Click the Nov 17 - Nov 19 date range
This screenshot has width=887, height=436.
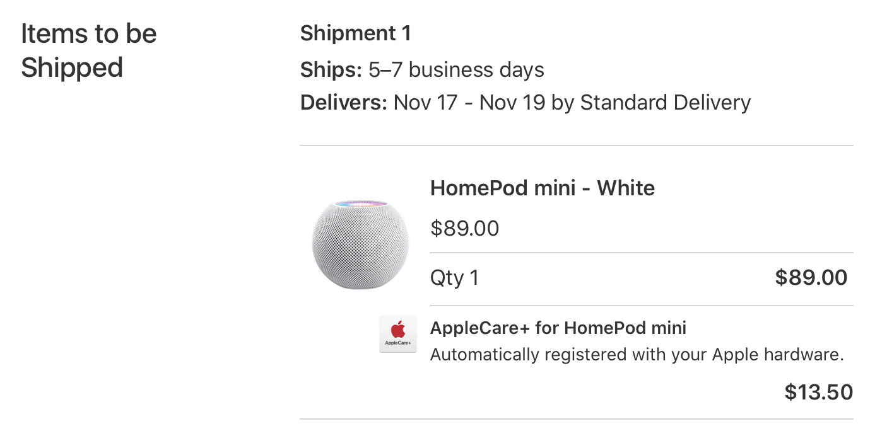pos(469,102)
